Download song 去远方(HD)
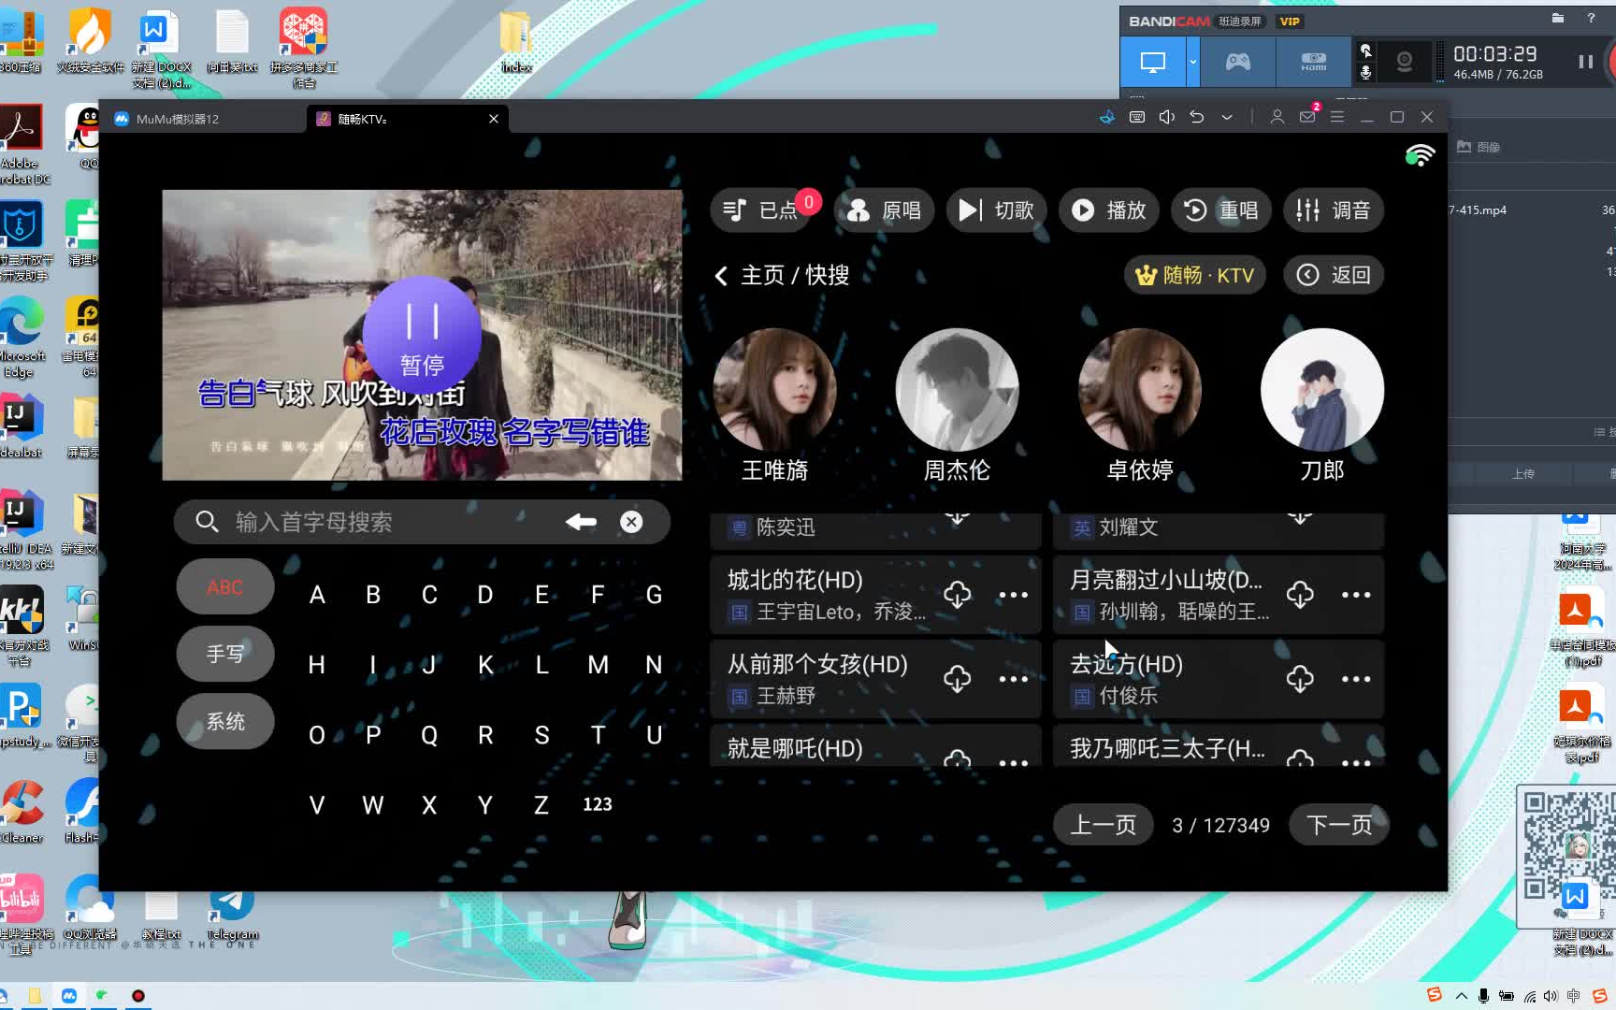This screenshot has height=1010, width=1616. [x=1300, y=679]
